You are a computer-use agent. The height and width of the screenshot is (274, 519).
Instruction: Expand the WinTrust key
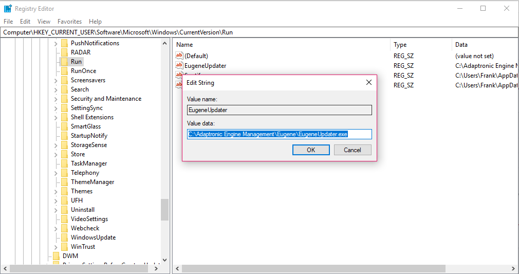click(56, 247)
